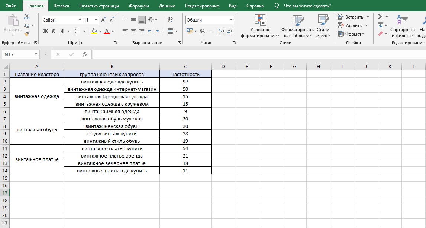Screen dimensions: 426x228
Task: Apply cell borders icon
Action: 78,31
